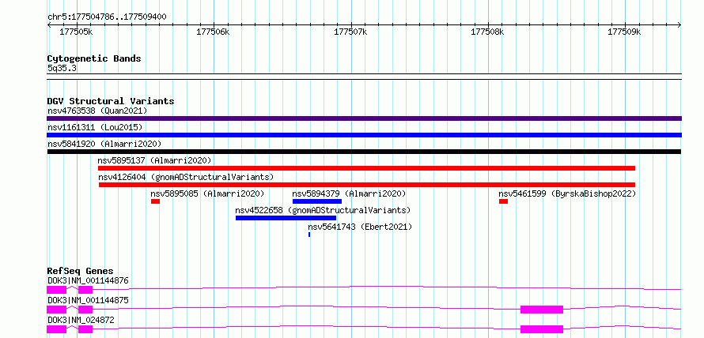Click the nsv5894379 (Almarri2020) label

[x=349, y=193]
